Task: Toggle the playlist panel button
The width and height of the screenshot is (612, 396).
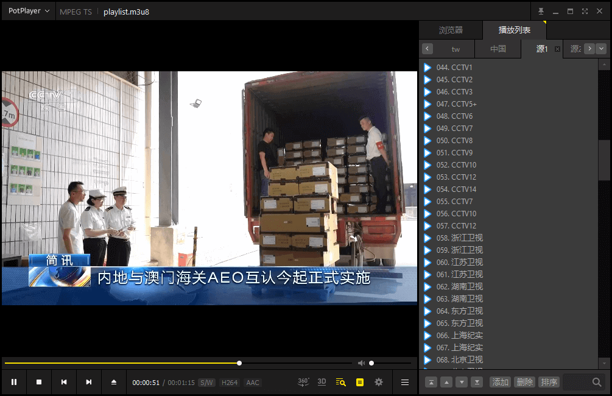Action: (x=360, y=383)
